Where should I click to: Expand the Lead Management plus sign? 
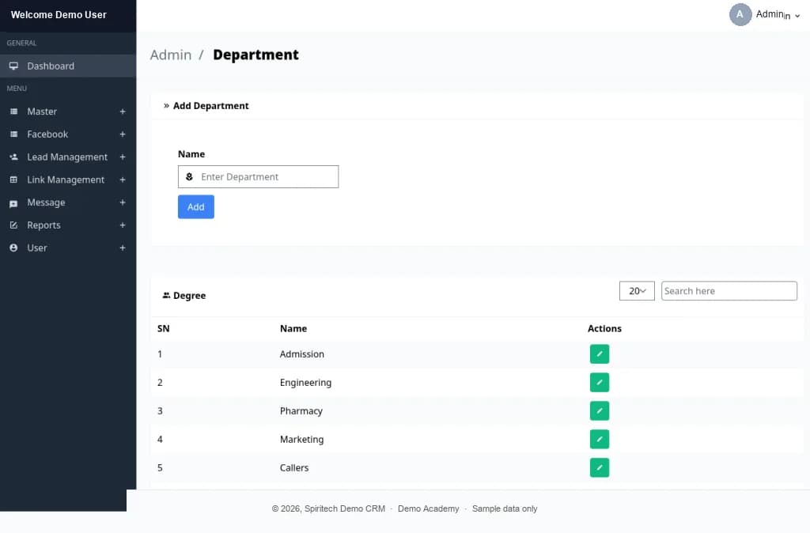(x=123, y=157)
